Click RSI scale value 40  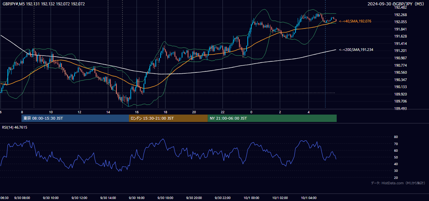point(396,164)
